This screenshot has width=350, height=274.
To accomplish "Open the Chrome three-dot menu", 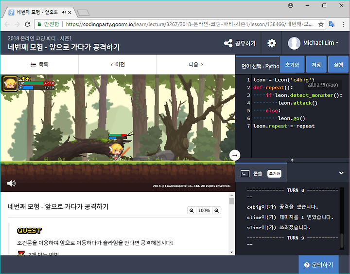I will (x=343, y=24).
